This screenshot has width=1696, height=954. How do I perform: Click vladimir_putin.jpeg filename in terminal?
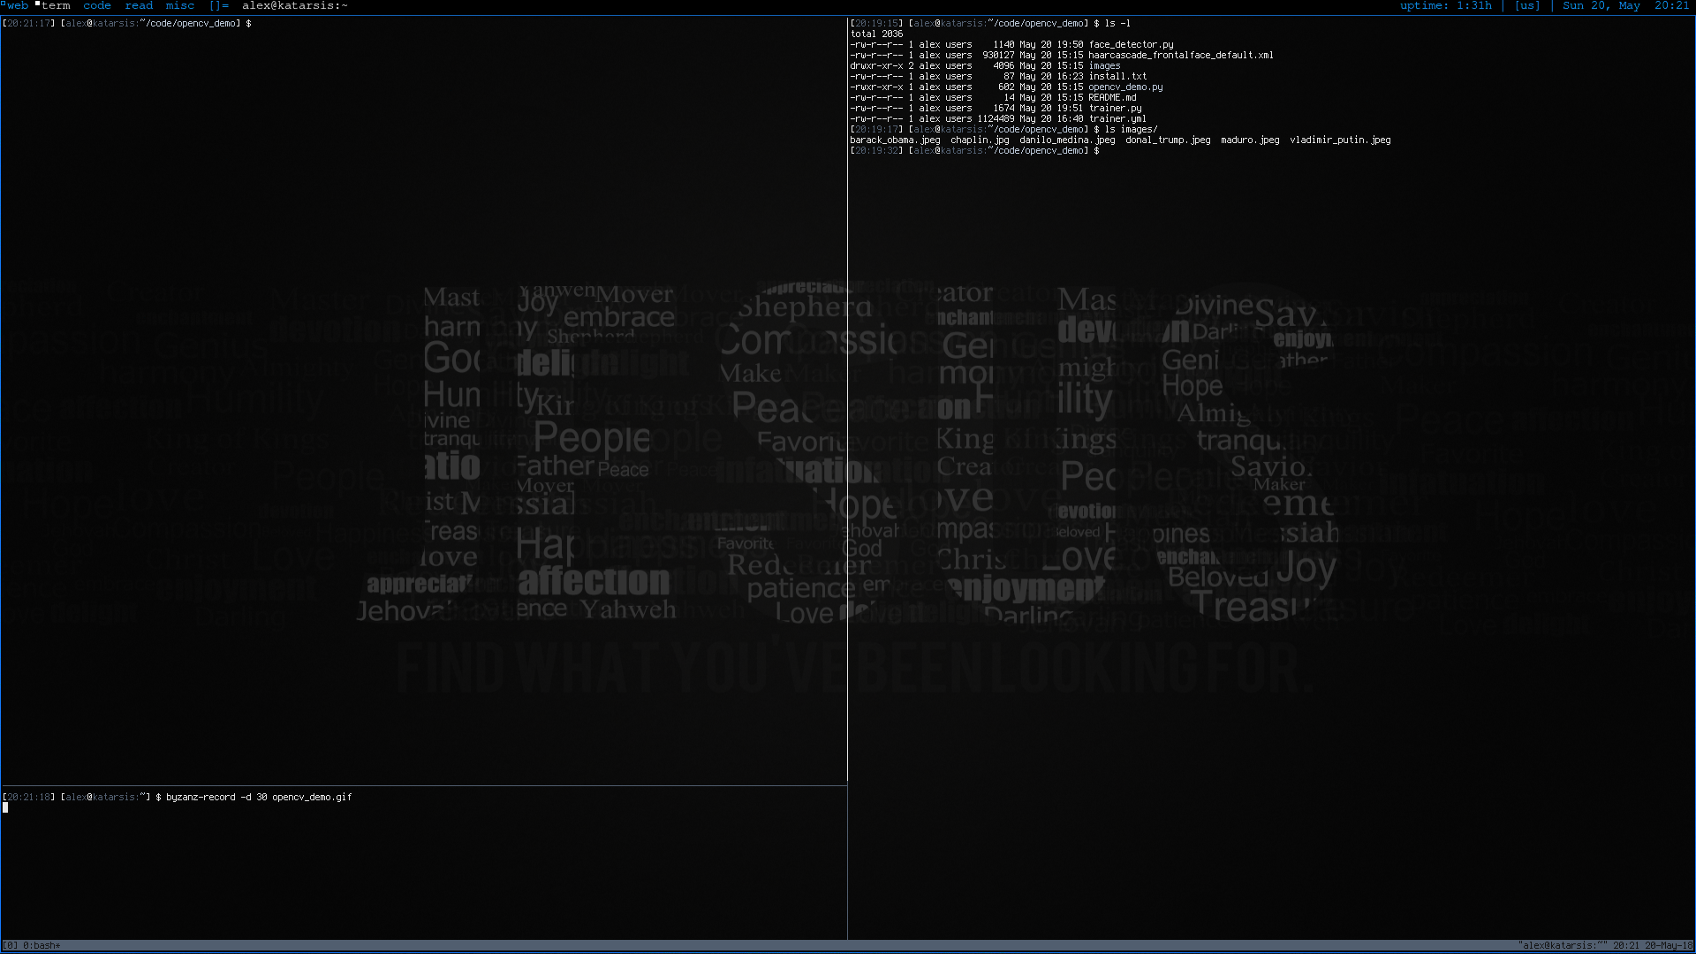coord(1340,140)
